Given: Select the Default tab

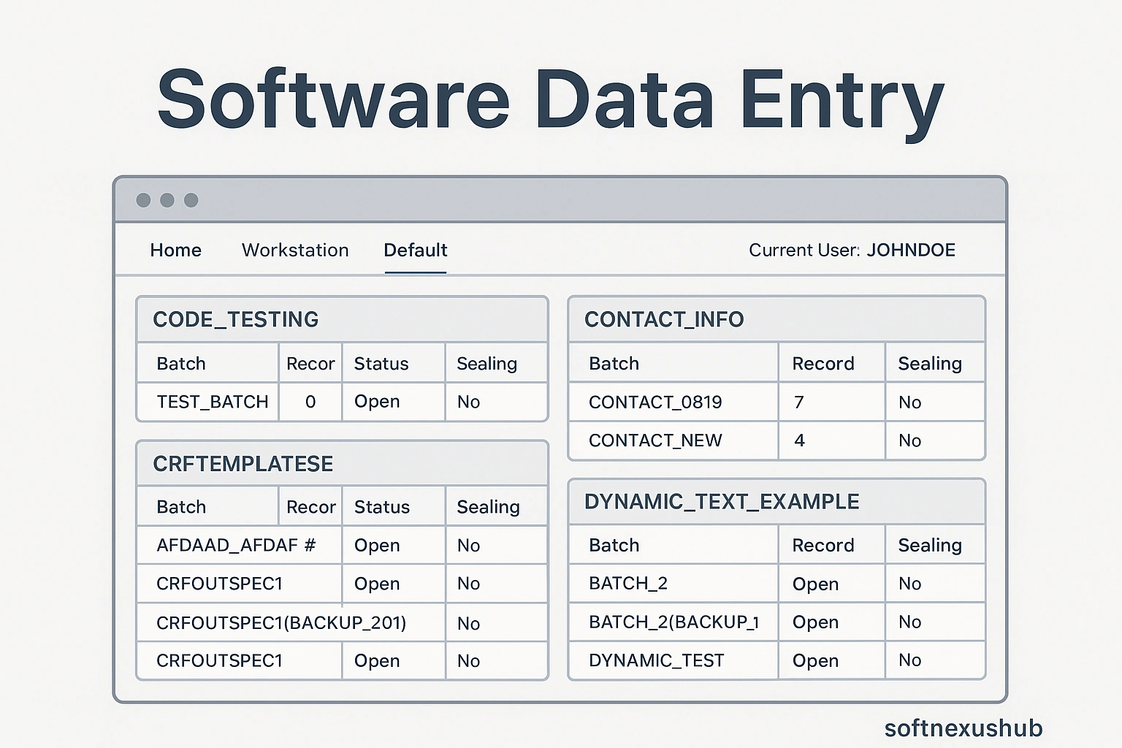Looking at the screenshot, I should coord(415,250).
